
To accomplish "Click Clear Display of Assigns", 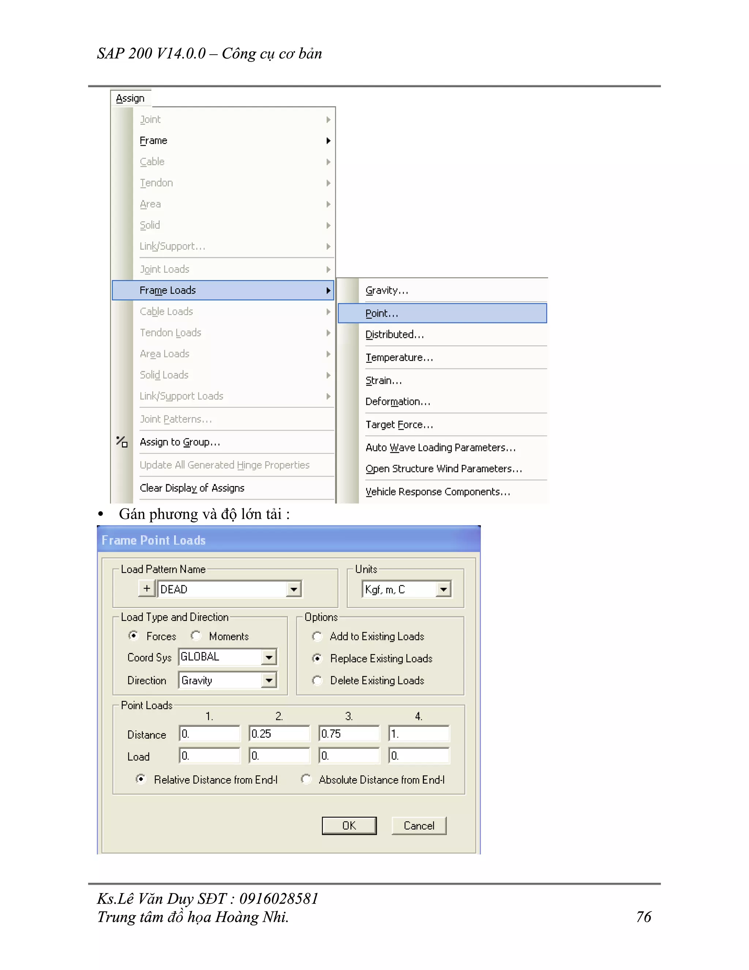I will coord(223,488).
